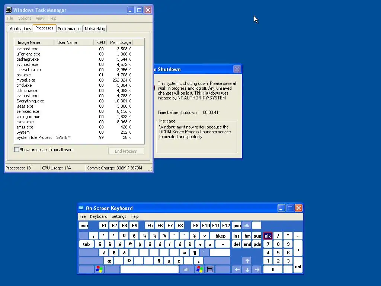Toggle the alt key on the keyboard
381x286 pixels.
click(186, 269)
